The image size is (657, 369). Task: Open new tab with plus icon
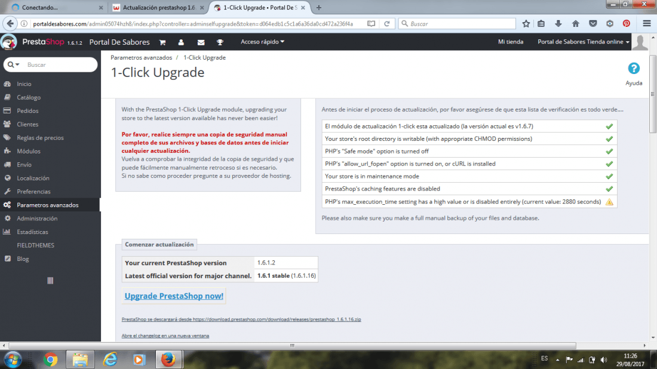[x=319, y=8]
